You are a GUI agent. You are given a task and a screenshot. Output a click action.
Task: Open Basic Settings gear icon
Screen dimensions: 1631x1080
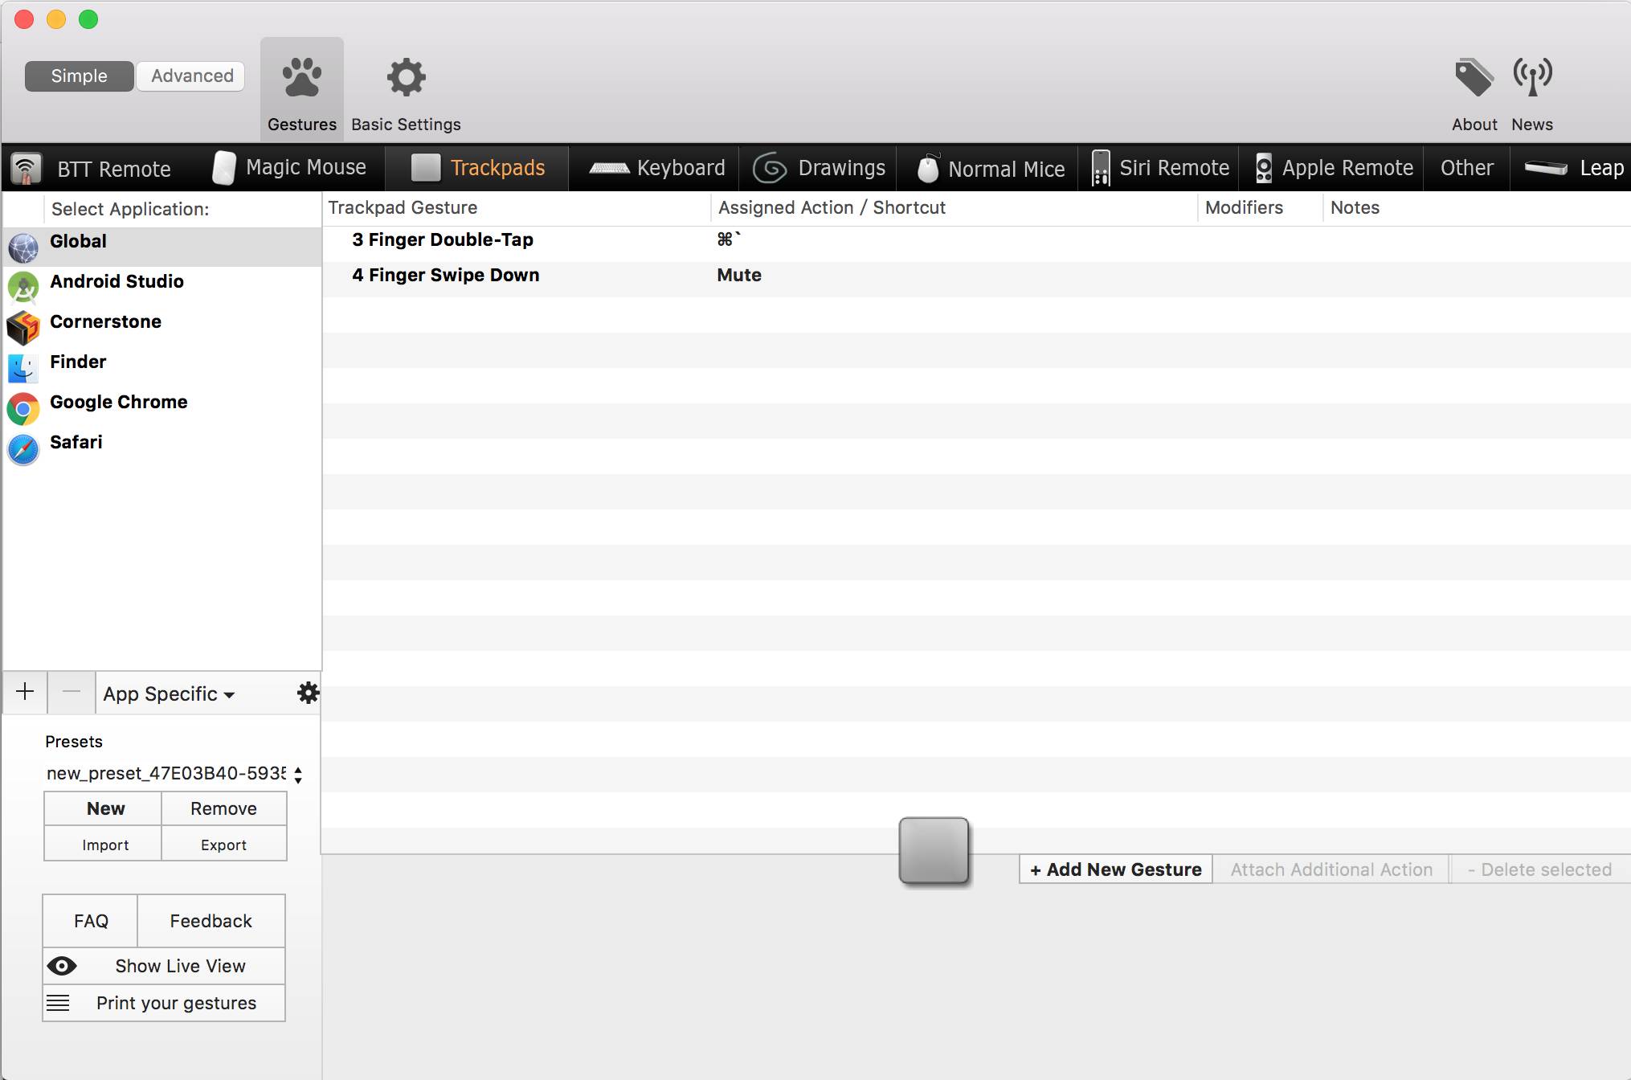coord(406,79)
